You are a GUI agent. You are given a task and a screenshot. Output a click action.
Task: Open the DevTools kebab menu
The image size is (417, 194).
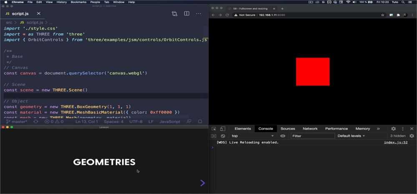click(403, 129)
